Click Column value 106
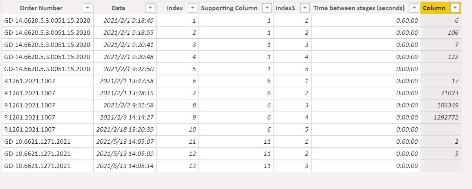 (x=441, y=32)
